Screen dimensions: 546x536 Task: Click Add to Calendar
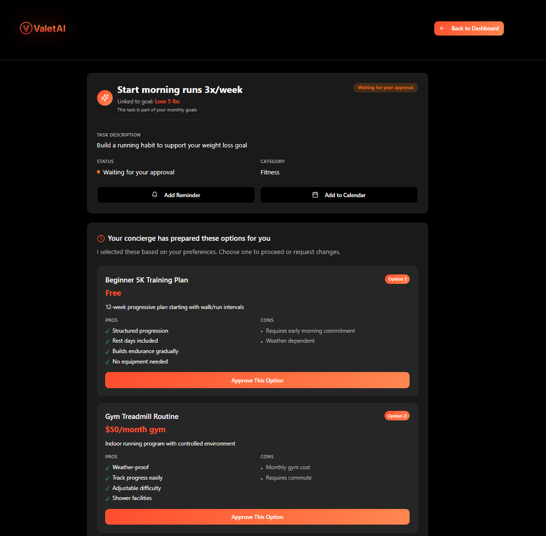pos(339,195)
